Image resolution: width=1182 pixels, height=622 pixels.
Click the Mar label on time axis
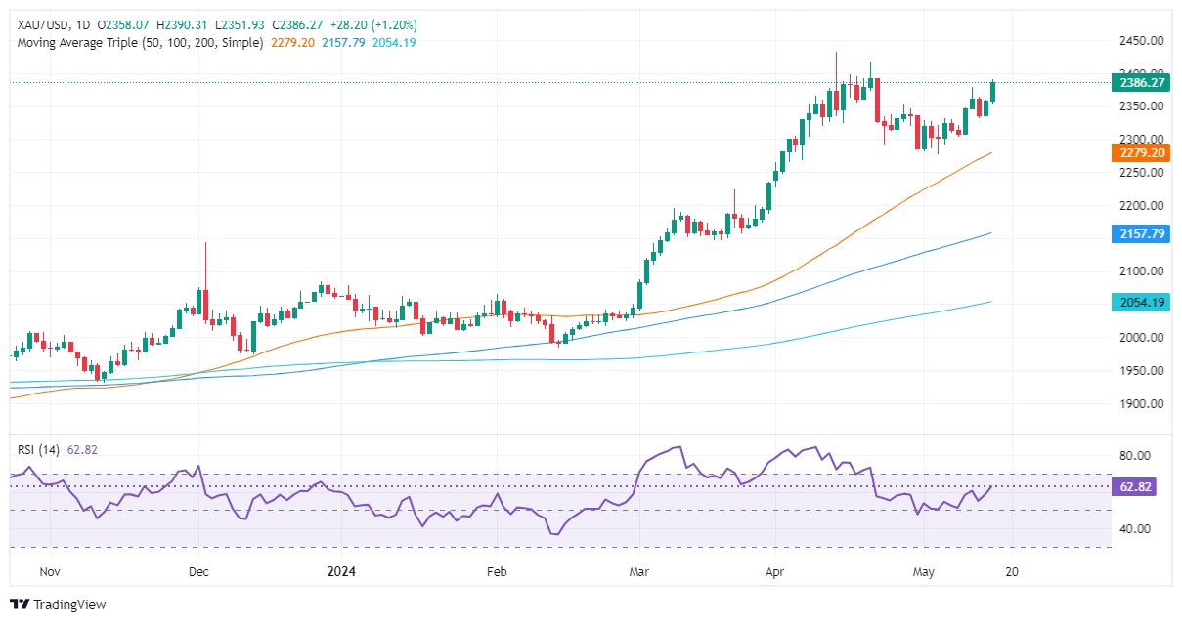638,571
